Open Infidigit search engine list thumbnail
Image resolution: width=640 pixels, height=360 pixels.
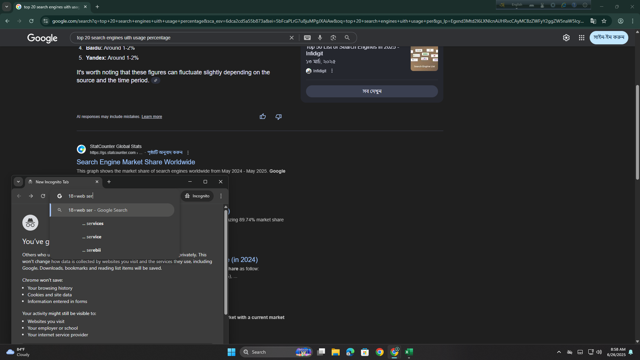click(424, 58)
